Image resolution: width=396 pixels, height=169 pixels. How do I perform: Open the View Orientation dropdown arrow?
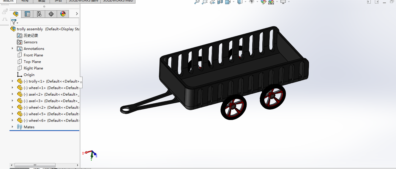pos(234,2)
